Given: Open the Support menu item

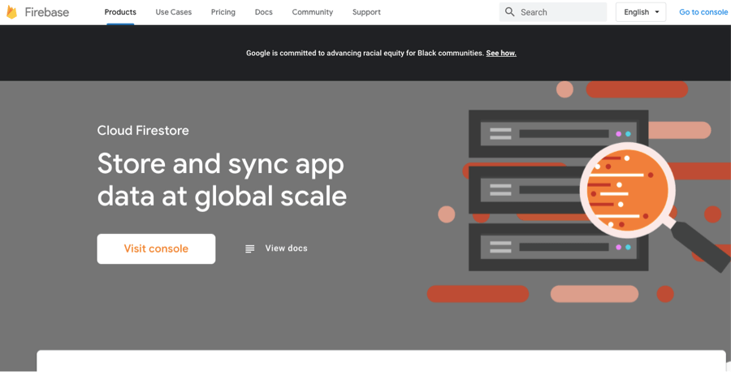Looking at the screenshot, I should pos(366,12).
